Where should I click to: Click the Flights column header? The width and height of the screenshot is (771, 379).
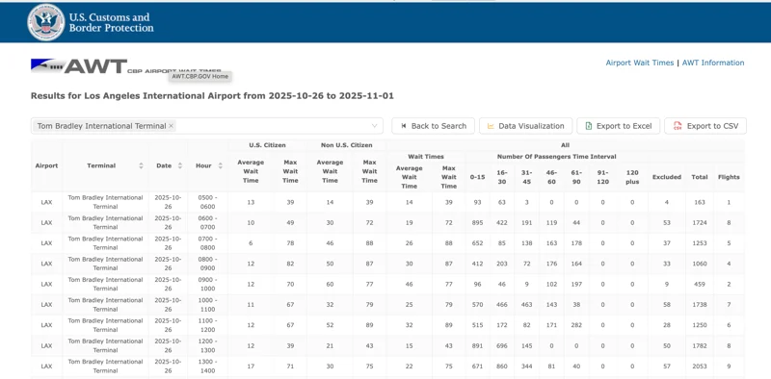click(x=729, y=177)
